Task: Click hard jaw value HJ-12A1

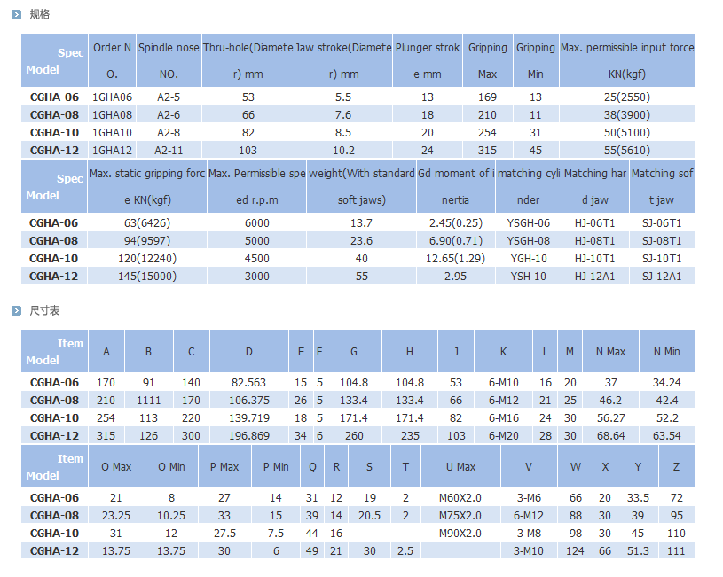Action: click(595, 276)
